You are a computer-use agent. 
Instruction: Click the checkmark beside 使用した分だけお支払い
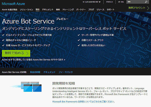tap(79, 45)
